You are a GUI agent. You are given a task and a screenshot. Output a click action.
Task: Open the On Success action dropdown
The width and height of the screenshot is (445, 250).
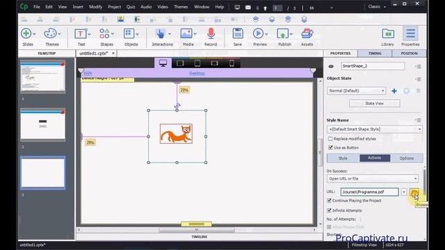(373, 178)
